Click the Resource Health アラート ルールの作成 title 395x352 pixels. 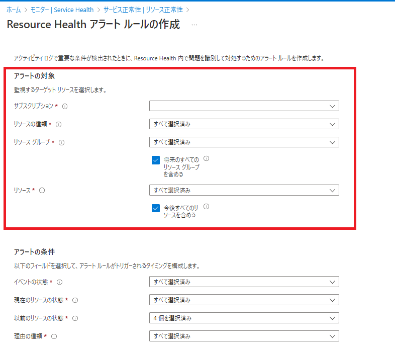(93, 25)
